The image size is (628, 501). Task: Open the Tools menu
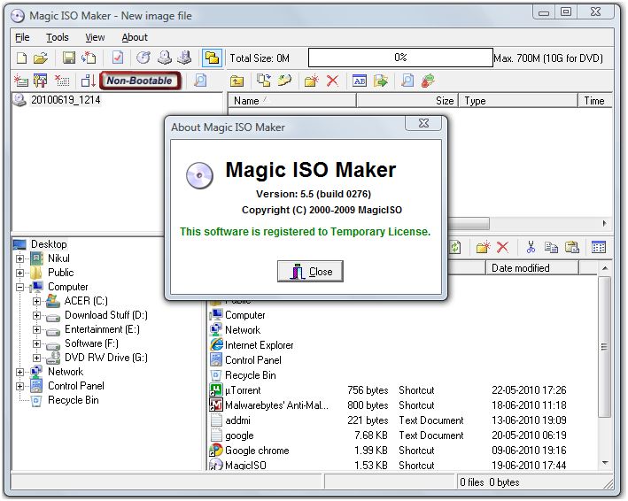58,37
